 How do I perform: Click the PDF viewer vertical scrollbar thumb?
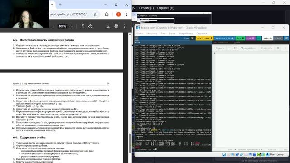pyautogui.click(x=130, y=143)
